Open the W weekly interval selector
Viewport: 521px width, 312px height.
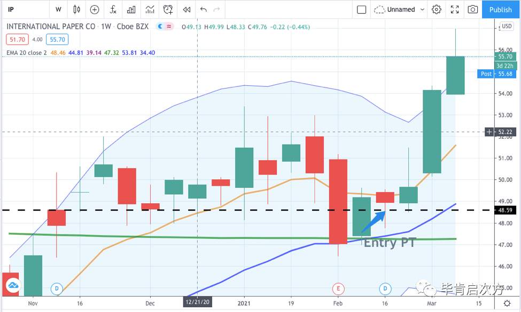click(58, 9)
